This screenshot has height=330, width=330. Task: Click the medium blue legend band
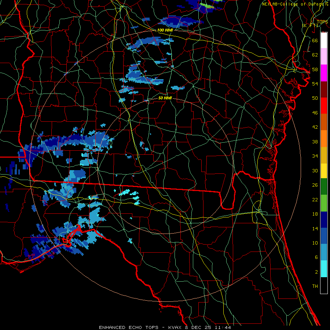pos(324,236)
